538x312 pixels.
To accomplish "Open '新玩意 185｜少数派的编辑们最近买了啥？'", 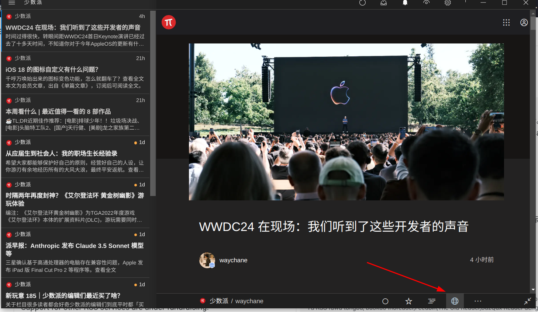I will coord(75,294).
